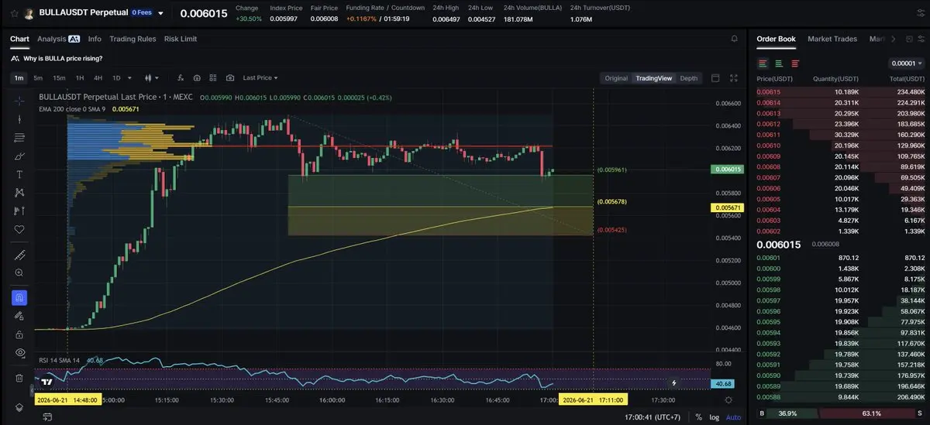This screenshot has height=425, width=930.
Task: Click the TradingView logo on chart
Action: coord(47,382)
